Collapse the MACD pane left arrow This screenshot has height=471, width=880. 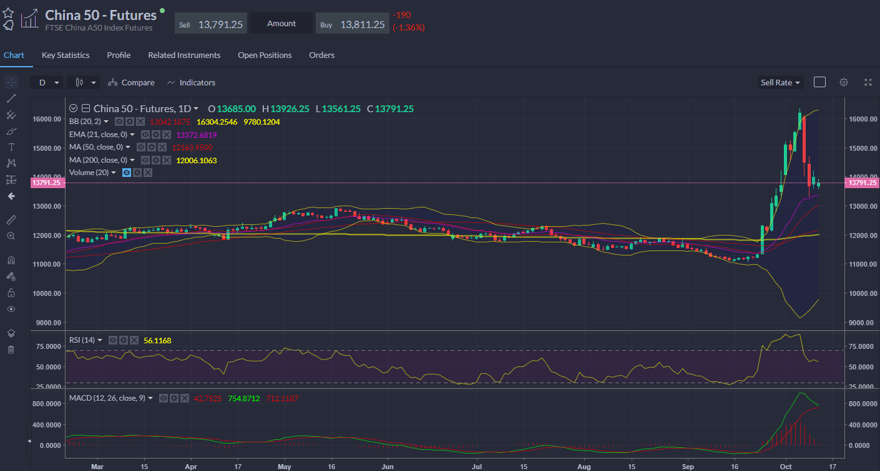click(x=28, y=441)
